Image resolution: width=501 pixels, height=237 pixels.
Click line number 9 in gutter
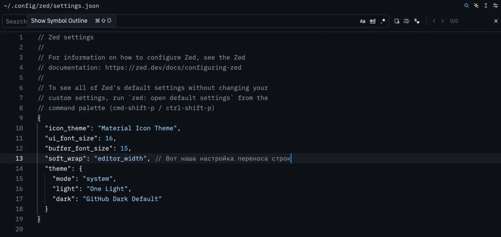point(21,118)
